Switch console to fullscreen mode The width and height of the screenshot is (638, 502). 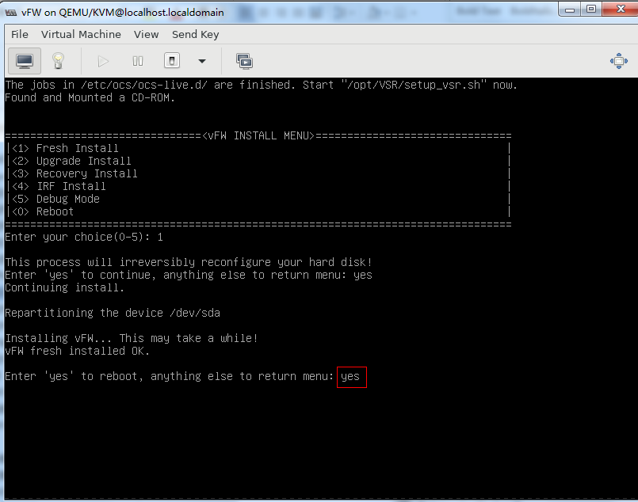tap(618, 61)
